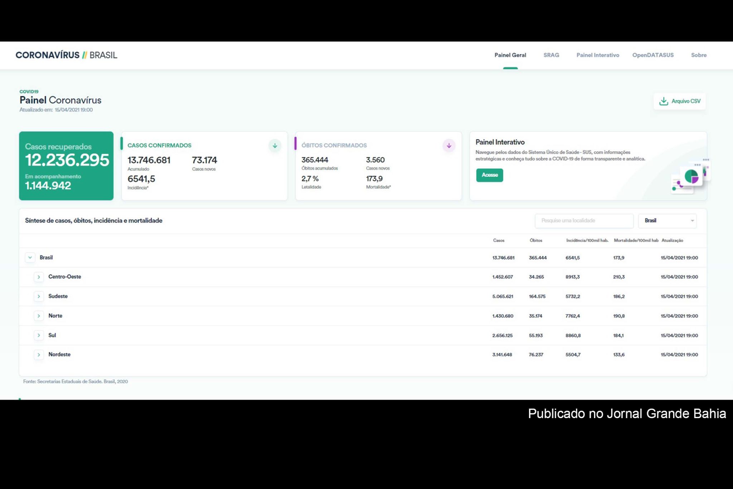The width and height of the screenshot is (733, 489).
Task: Click the 73.174 Casos novos figure
Action: click(204, 160)
